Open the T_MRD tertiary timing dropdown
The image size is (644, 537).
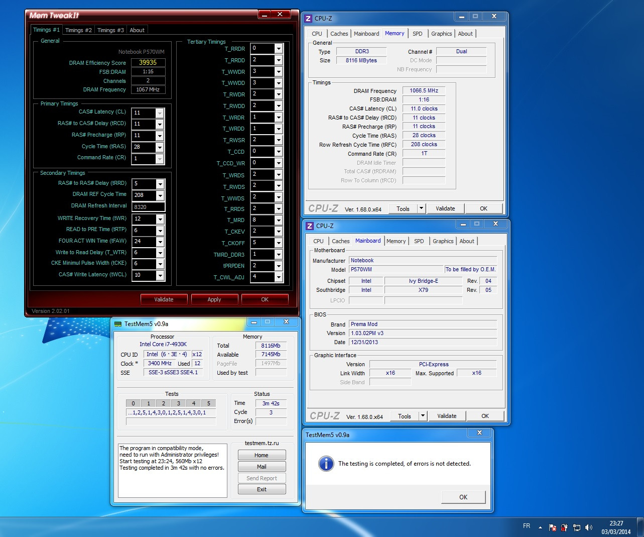pyautogui.click(x=279, y=220)
